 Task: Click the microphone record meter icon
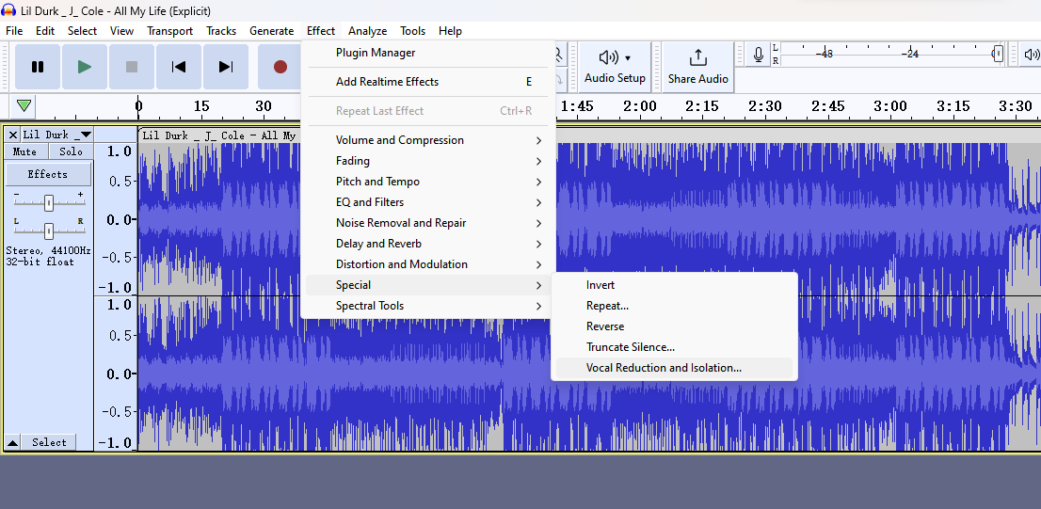[x=759, y=56]
